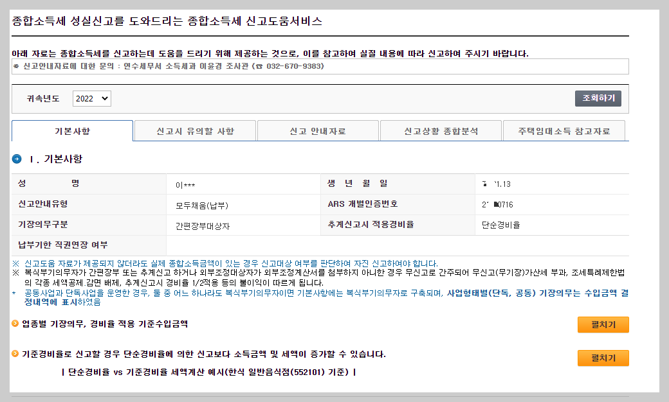The height and width of the screenshot is (402, 669).
Task: Switch to the 신고시 유의할 사항 tab
Action: [x=195, y=130]
